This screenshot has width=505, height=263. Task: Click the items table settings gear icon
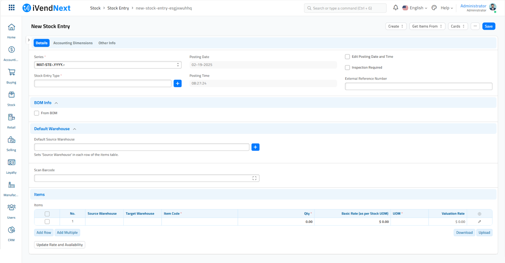(x=479, y=214)
